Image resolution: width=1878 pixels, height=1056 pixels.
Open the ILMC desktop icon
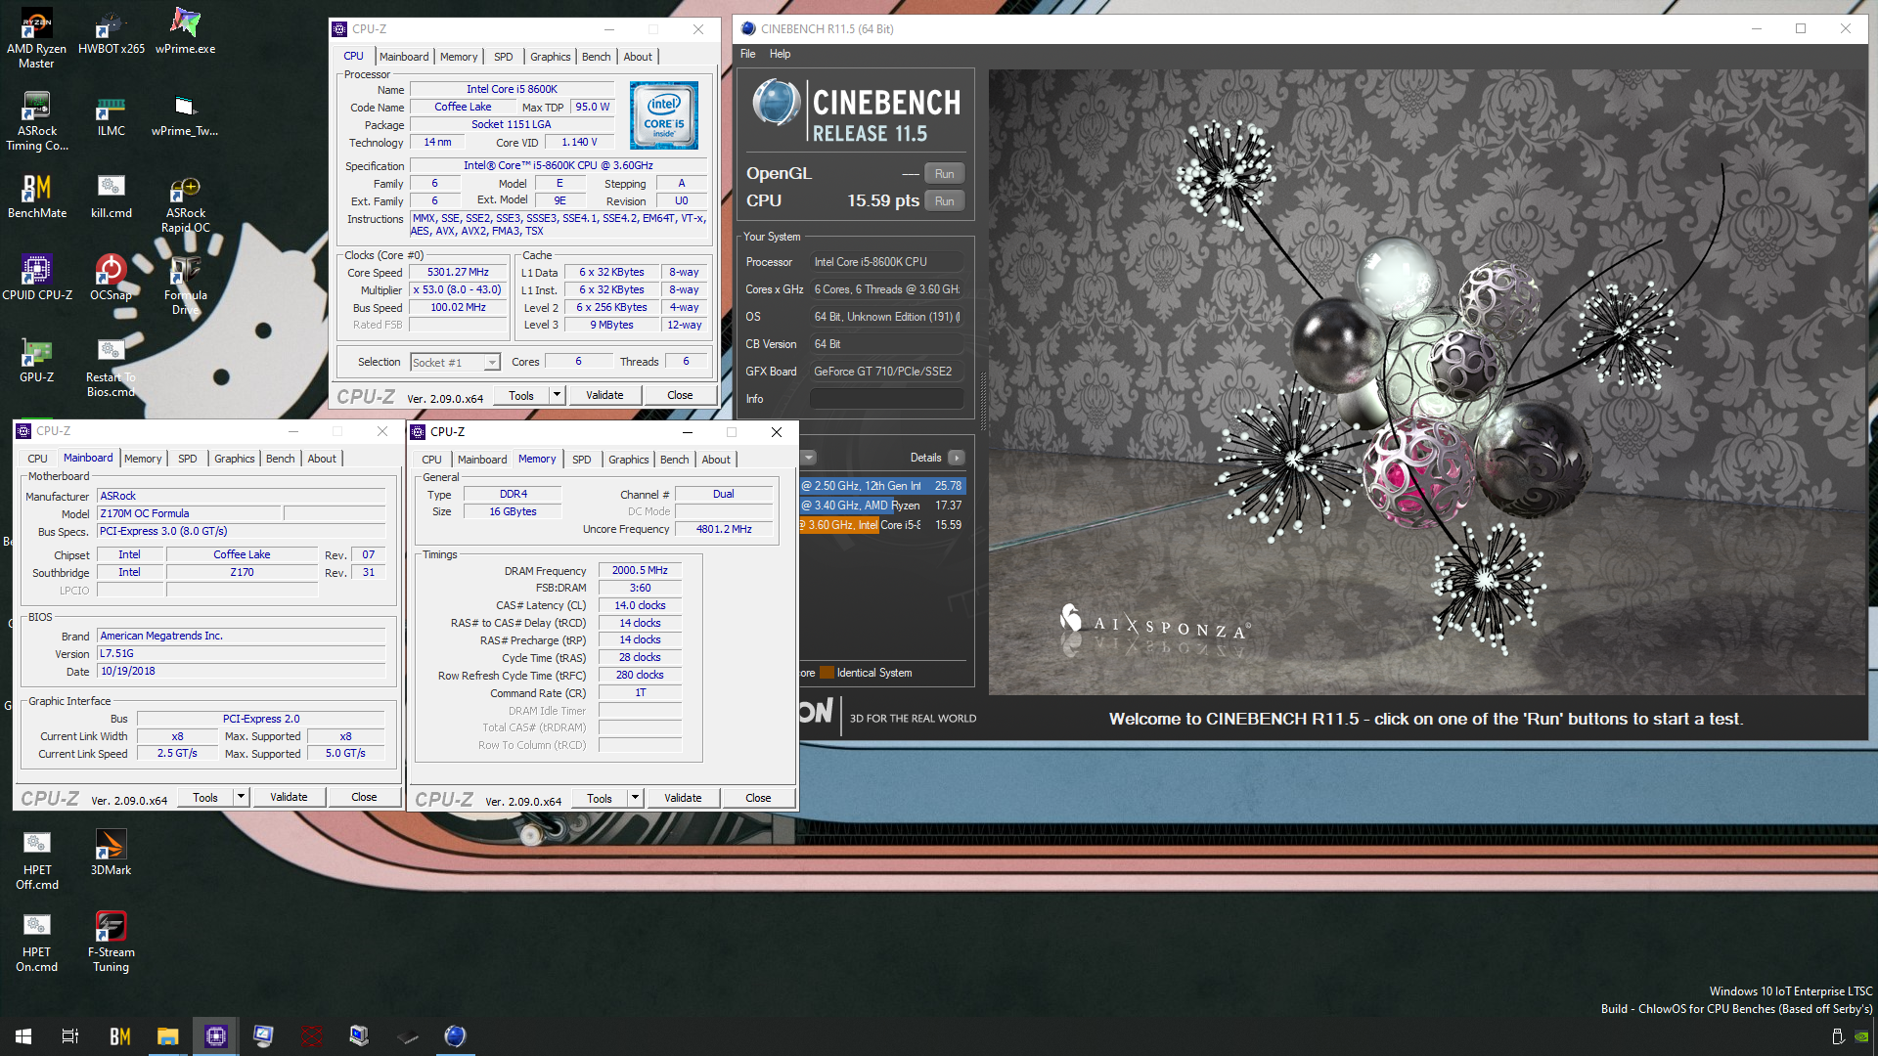(112, 113)
